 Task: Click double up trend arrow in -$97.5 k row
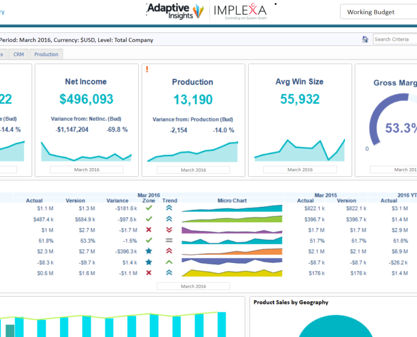pos(169,219)
